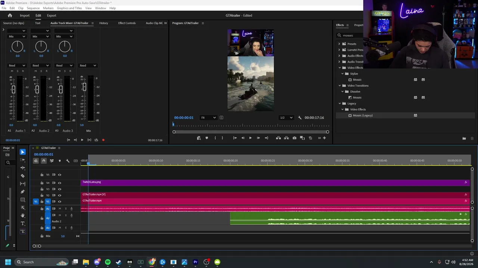
Task: Click Mark Out bracket in Program monitor
Action: click(222, 138)
